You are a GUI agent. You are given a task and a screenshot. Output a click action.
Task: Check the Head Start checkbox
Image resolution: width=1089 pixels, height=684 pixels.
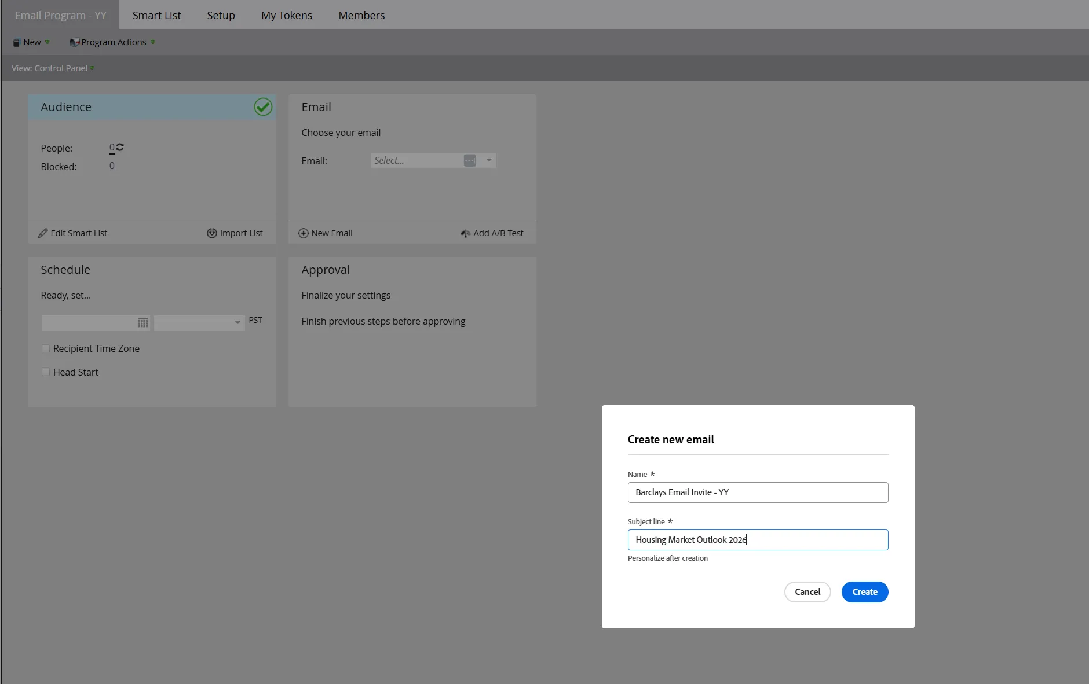(46, 372)
